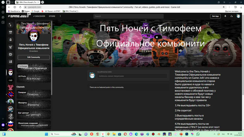Open WhatsApp from taskbar
The width and height of the screenshot is (244, 137).
click(198, 134)
